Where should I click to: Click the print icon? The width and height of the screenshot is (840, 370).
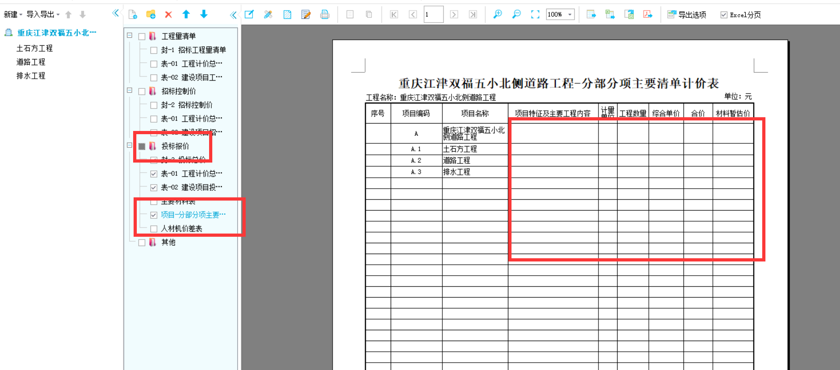[x=324, y=15]
